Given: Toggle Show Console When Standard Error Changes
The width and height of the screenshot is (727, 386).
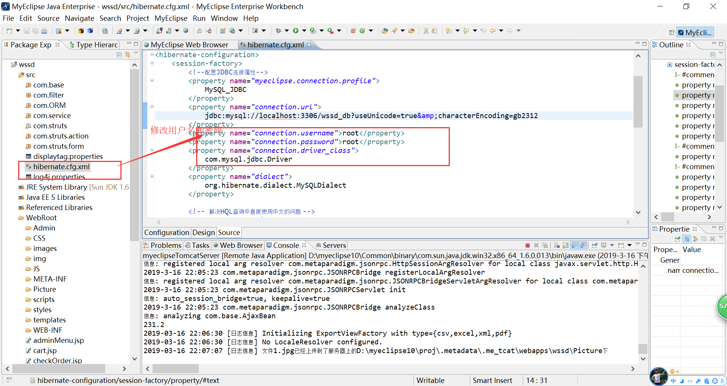Looking at the screenshot, I should click(x=583, y=245).
